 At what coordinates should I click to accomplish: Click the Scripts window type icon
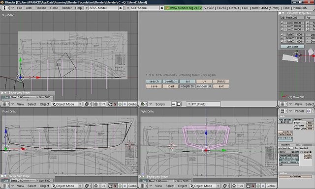pyautogui.click(x=144, y=104)
